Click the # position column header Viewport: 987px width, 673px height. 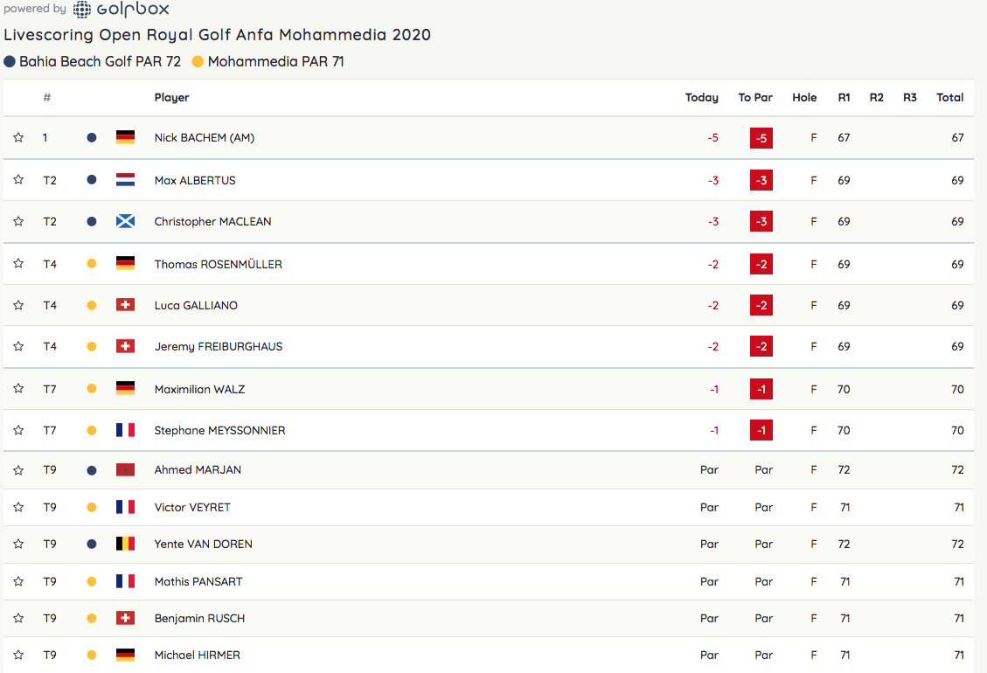pyautogui.click(x=47, y=98)
